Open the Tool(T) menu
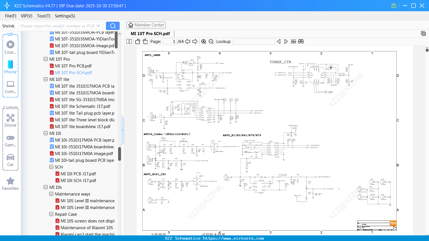 pos(44,16)
